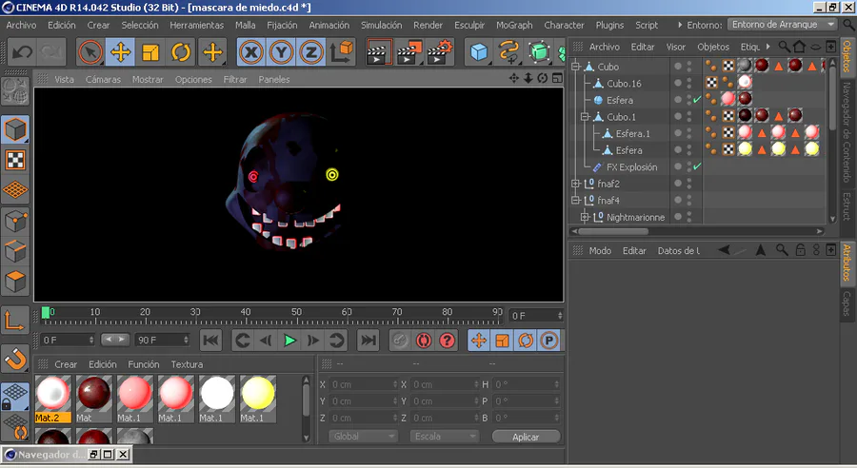
Task: Select the Scale tool
Action: (150, 52)
